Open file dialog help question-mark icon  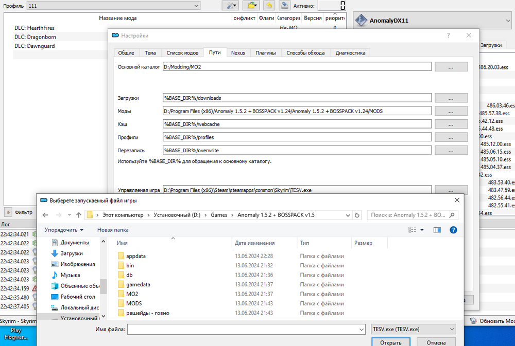tap(453, 230)
